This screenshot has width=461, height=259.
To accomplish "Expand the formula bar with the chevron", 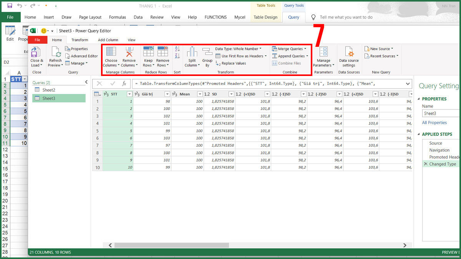I will pyautogui.click(x=408, y=84).
